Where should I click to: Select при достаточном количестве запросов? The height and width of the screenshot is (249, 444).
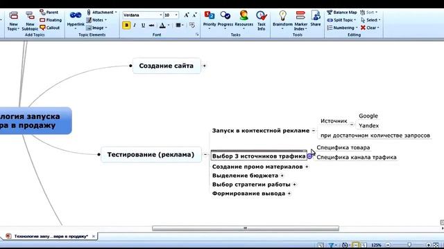375,136
